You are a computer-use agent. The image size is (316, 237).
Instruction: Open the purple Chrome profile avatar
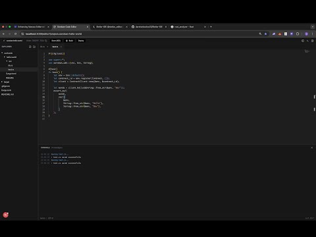click(307, 34)
